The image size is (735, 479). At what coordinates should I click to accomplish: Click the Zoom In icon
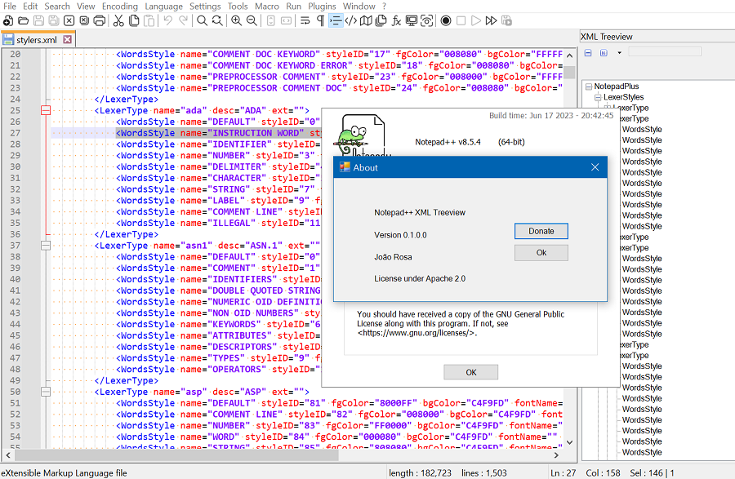click(x=236, y=20)
